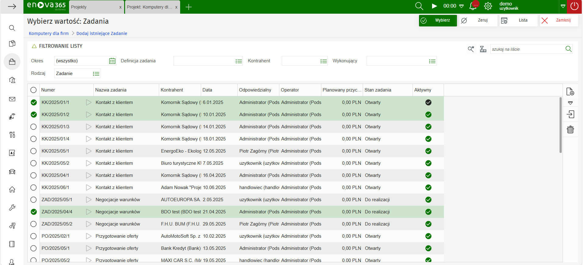Click the trash delete icon on right
This screenshot has height=265, width=583.
click(x=570, y=130)
